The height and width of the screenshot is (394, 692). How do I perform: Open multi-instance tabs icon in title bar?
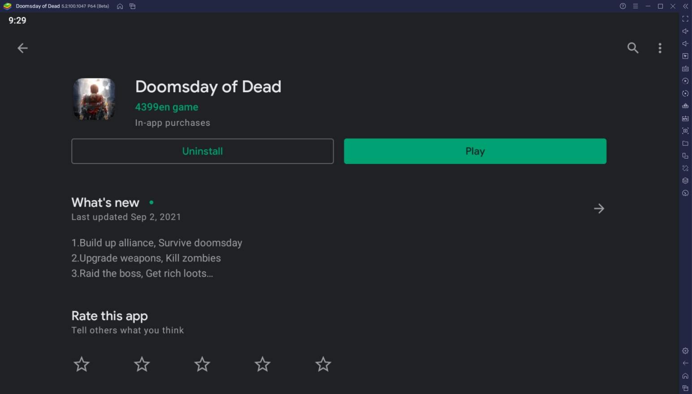tap(133, 6)
